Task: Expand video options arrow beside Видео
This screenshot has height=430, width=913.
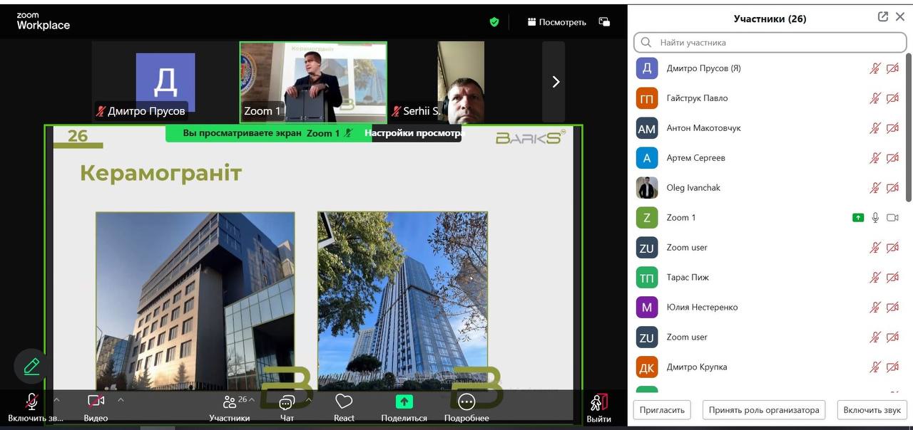Action: (121, 399)
